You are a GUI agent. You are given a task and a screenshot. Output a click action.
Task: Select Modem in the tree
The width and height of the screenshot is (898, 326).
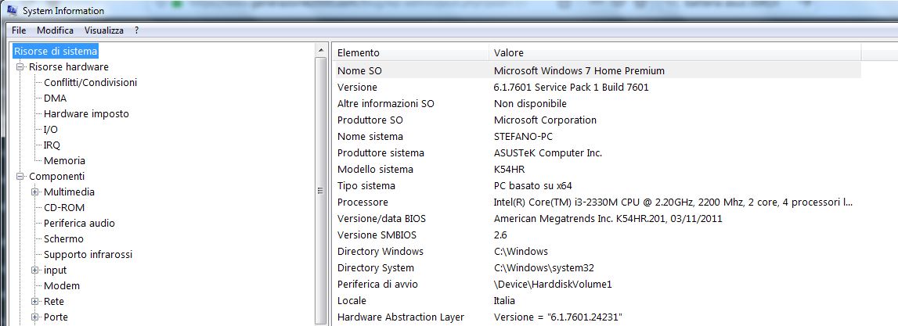coord(62,286)
